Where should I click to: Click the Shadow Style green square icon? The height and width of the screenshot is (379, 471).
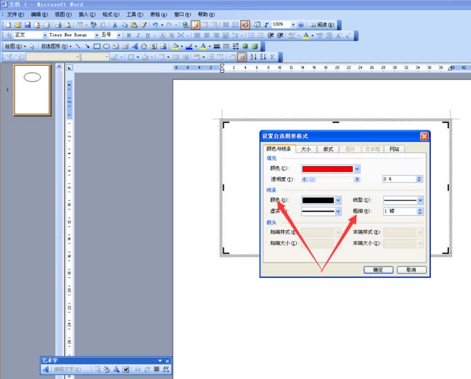[x=245, y=46]
